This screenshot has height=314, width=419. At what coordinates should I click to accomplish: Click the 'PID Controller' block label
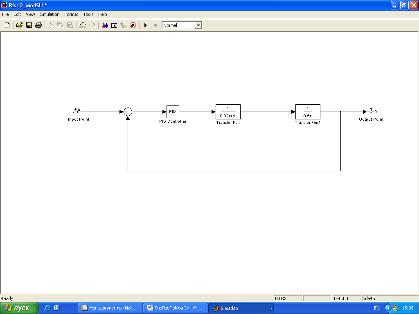click(x=173, y=121)
